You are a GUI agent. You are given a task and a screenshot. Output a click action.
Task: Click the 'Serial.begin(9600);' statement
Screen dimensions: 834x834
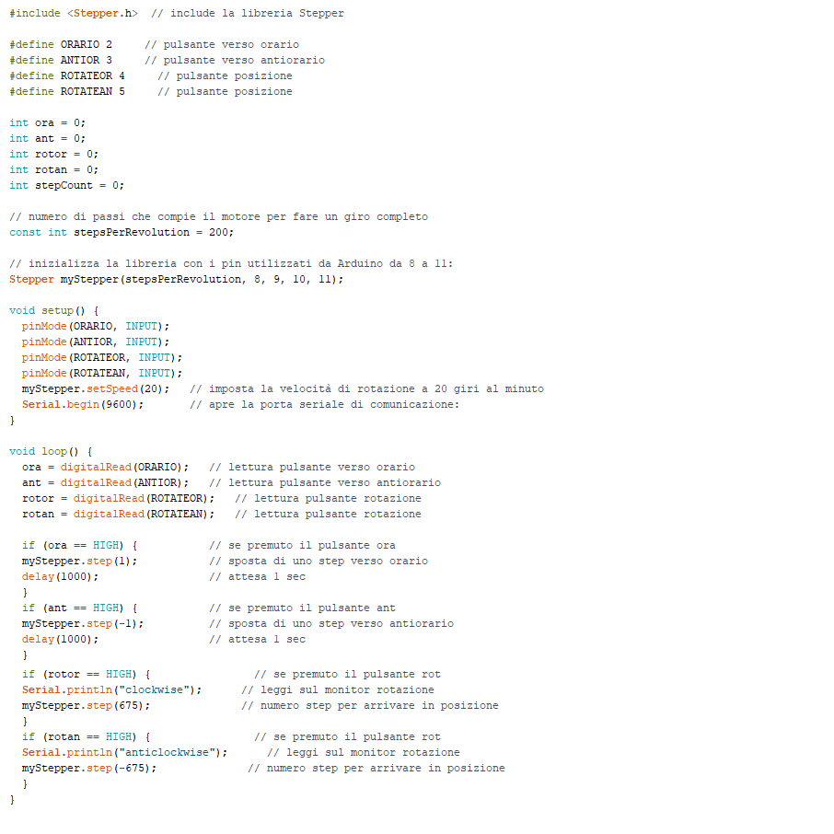[83, 404]
